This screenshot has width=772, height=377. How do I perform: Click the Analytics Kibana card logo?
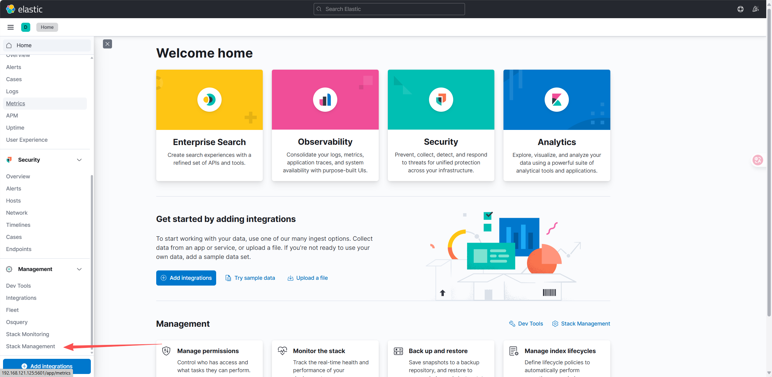pyautogui.click(x=557, y=100)
